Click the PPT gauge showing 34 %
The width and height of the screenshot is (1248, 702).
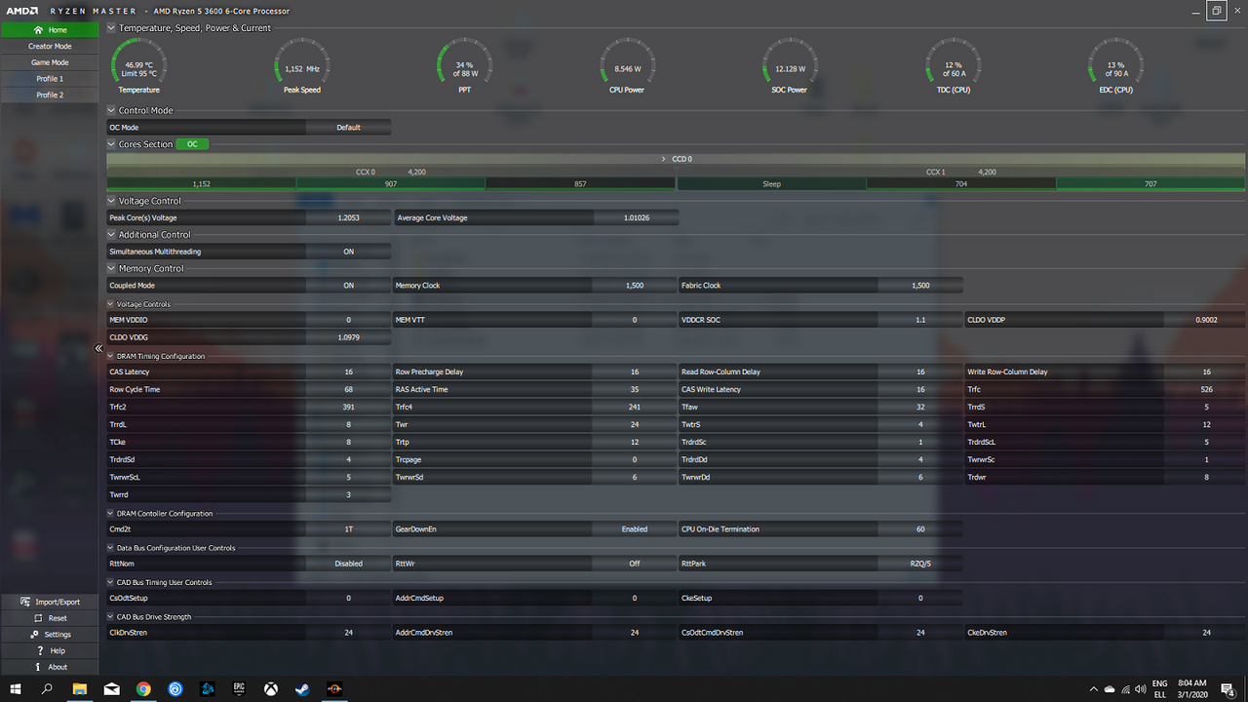(x=464, y=65)
